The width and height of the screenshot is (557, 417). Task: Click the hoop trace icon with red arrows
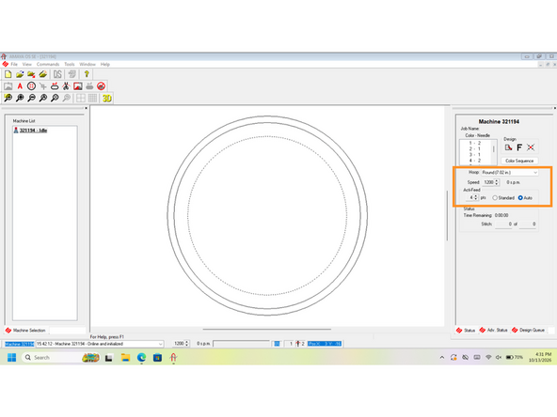click(x=55, y=86)
